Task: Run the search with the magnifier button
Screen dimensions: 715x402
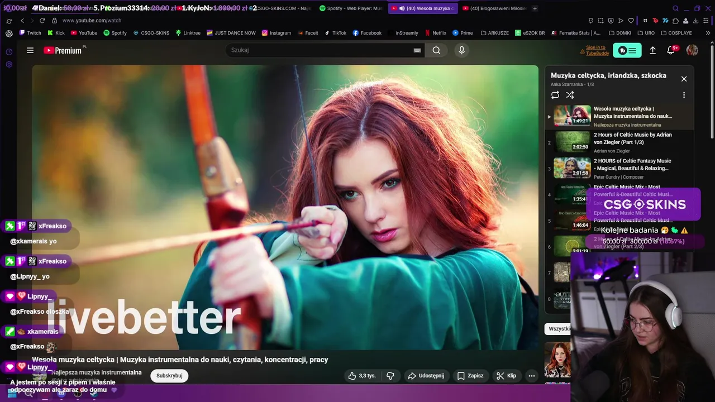Action: click(x=436, y=50)
